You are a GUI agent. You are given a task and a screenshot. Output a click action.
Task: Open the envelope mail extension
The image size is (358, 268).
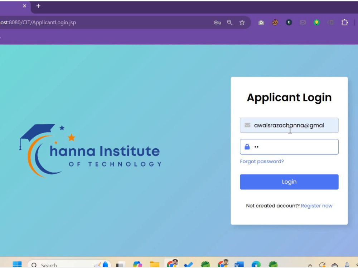(x=303, y=22)
